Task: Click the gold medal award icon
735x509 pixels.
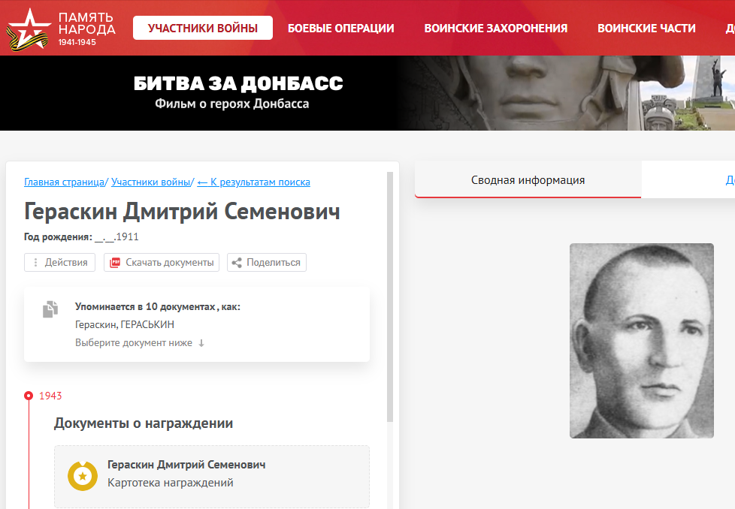Action: (x=83, y=476)
